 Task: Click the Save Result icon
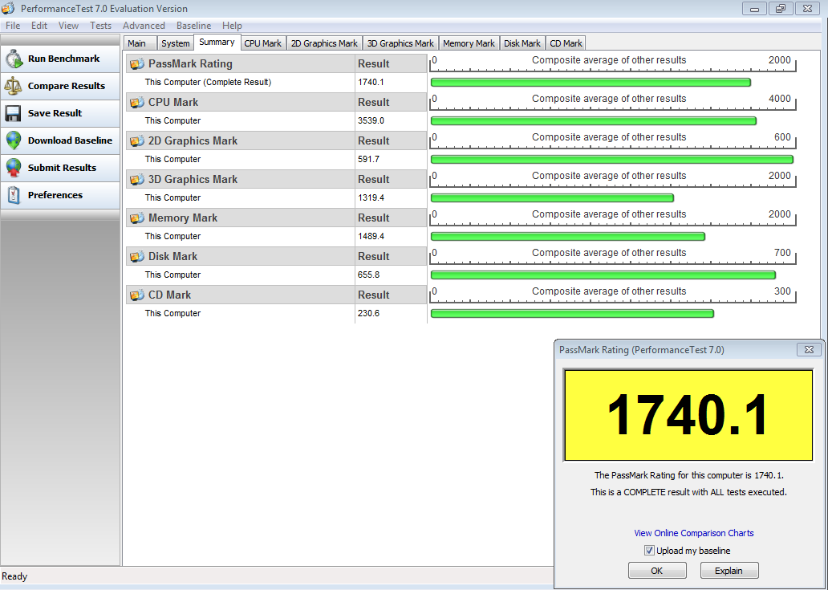(x=14, y=113)
